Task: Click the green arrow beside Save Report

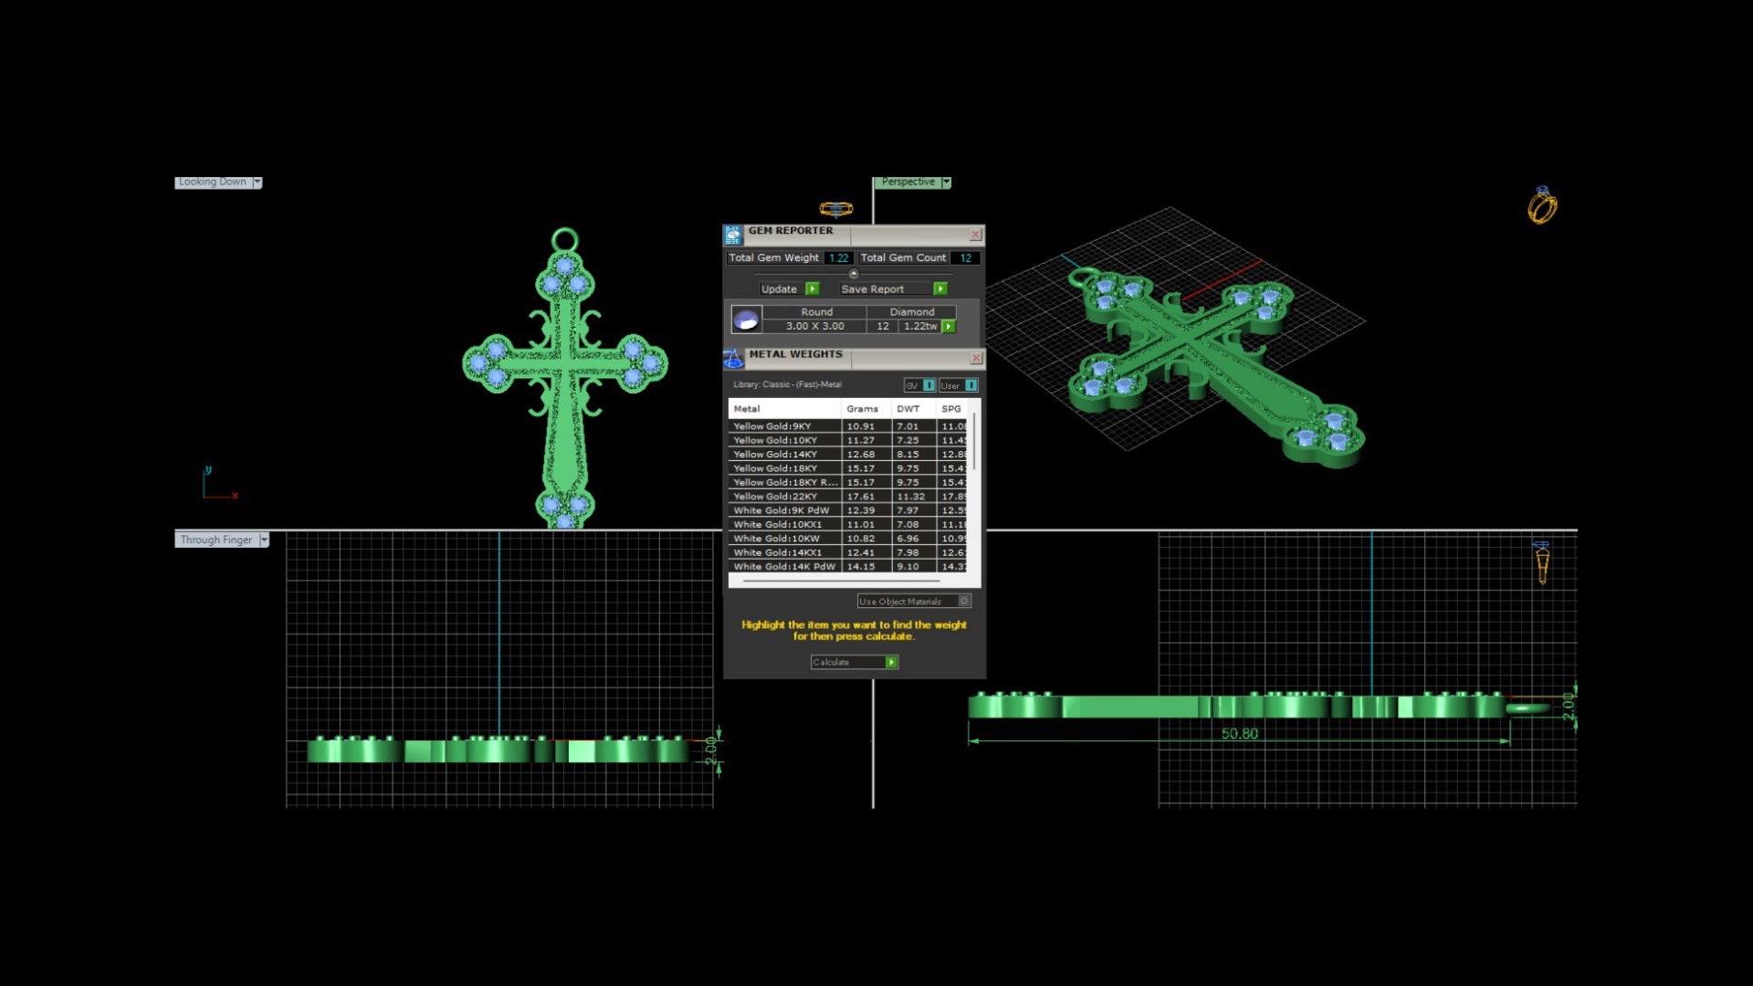Action: (939, 288)
